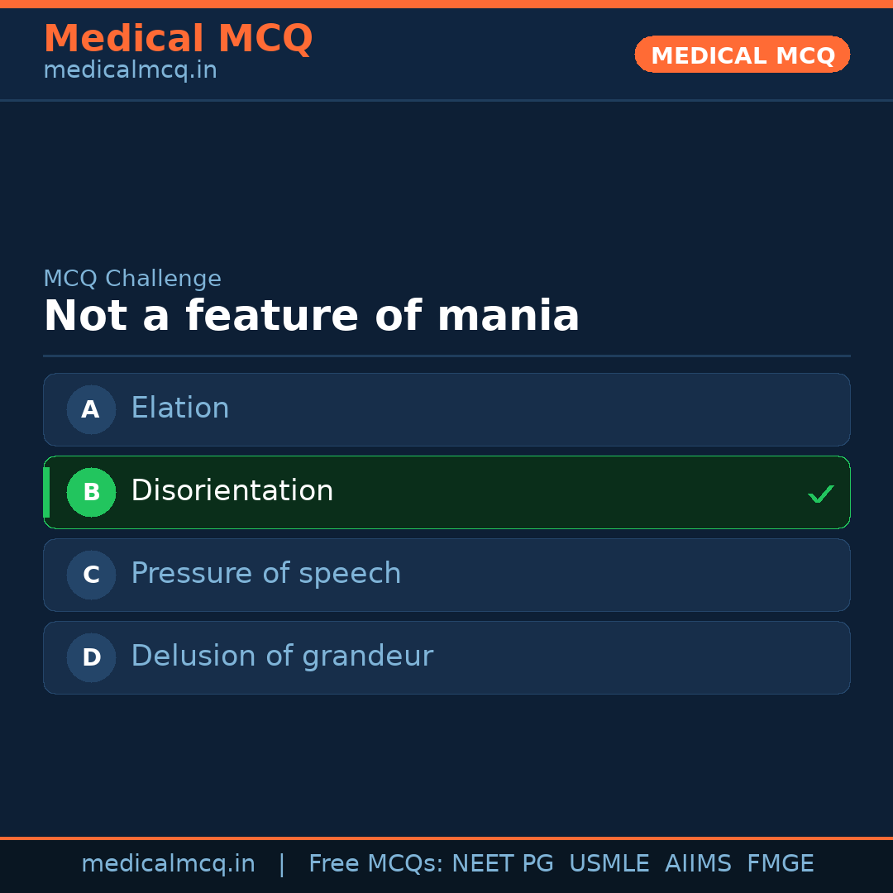This screenshot has height=893, width=893.
Task: Expand the MCQ Challenge header
Action: pyautogui.click(x=132, y=279)
